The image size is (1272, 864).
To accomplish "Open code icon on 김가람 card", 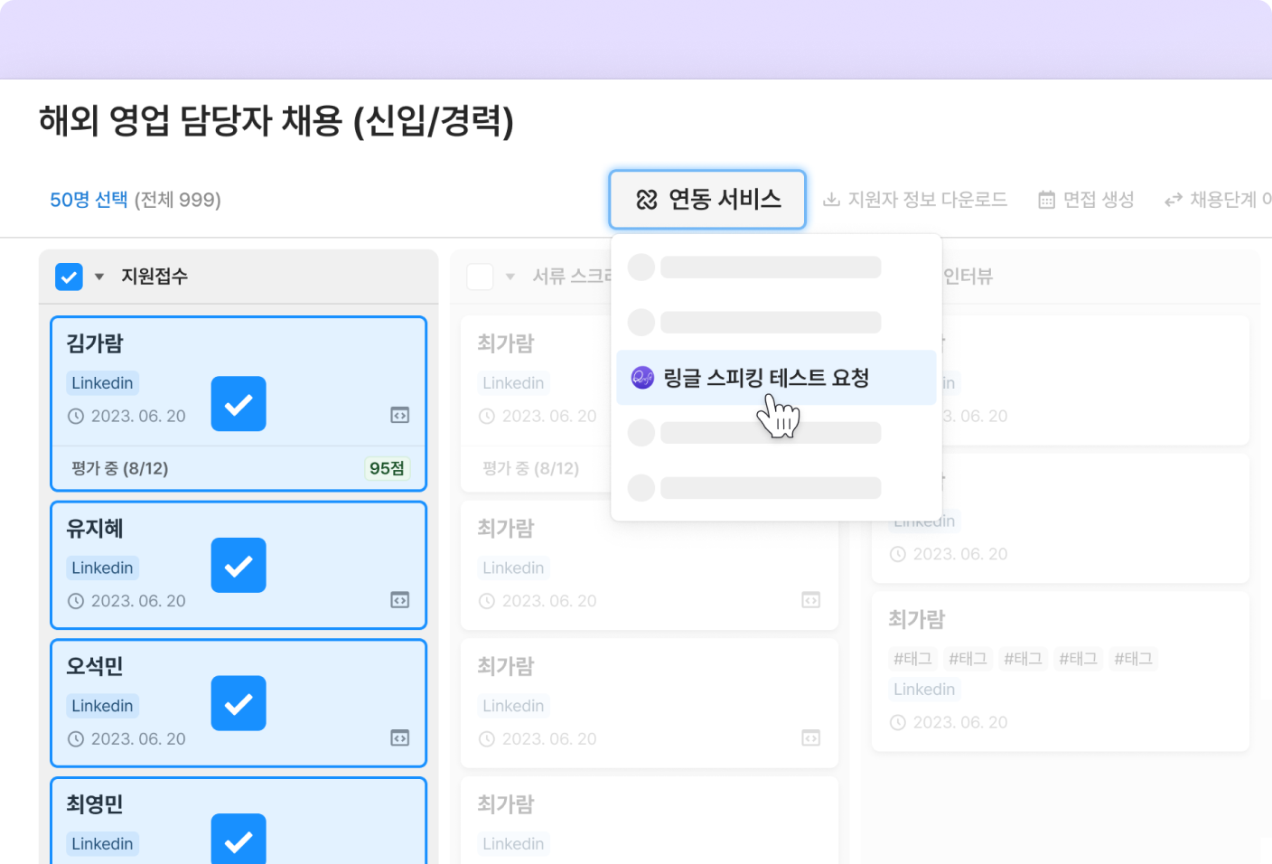I will click(399, 416).
